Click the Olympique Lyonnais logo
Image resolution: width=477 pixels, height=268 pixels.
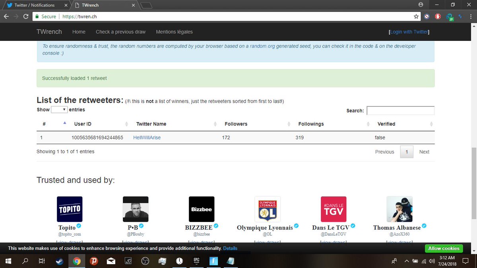pos(268,209)
